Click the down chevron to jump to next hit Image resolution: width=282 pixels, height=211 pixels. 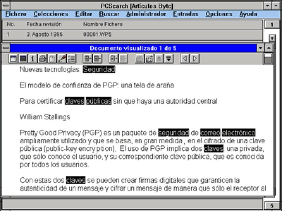168,58
